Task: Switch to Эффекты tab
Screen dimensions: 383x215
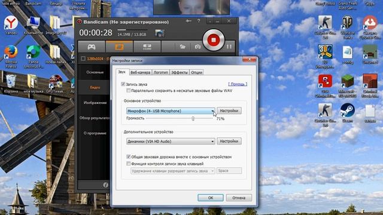Action: tap(180, 72)
